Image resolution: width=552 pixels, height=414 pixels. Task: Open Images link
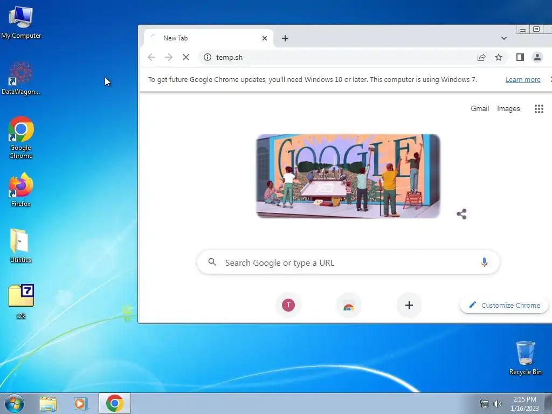[x=508, y=109]
